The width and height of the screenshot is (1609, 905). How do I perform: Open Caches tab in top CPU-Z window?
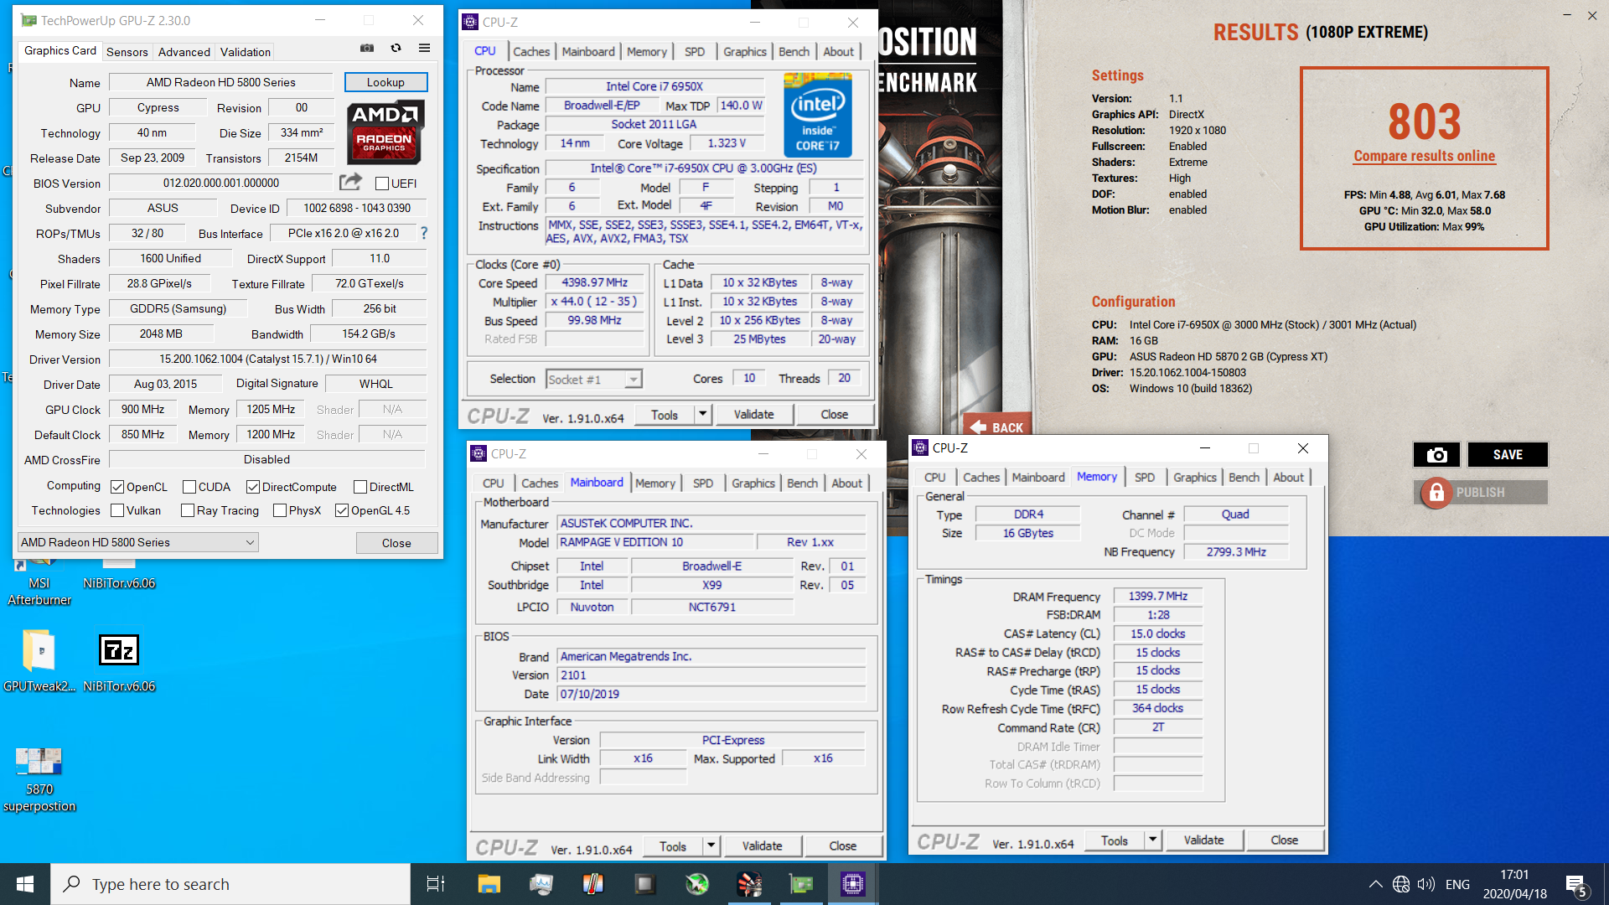tap(531, 52)
